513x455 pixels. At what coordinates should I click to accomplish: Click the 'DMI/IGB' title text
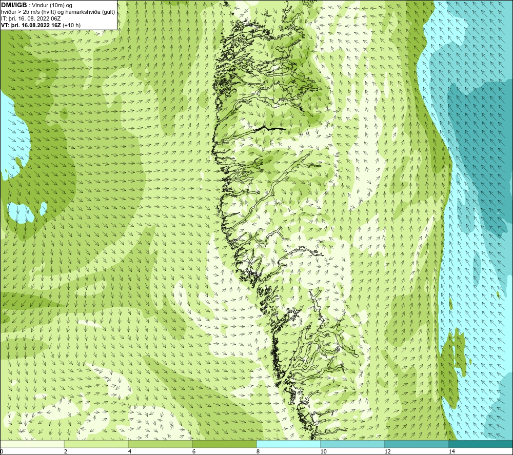[x=14, y=5]
